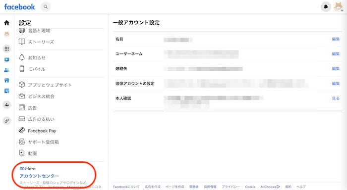
Task: Open profile from left sidebar avatar
Action: [7, 34]
